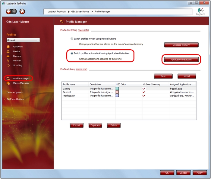Image resolution: width=211 pixels, height=179 pixels.
Task: Click 'This profile is assigne...' description cell
Action: pyautogui.click(x=101, y=92)
